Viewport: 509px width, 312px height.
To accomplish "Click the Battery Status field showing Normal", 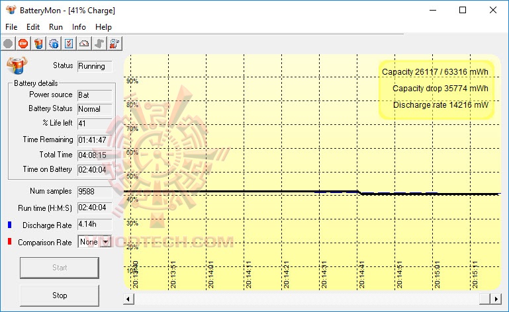I will [95, 109].
